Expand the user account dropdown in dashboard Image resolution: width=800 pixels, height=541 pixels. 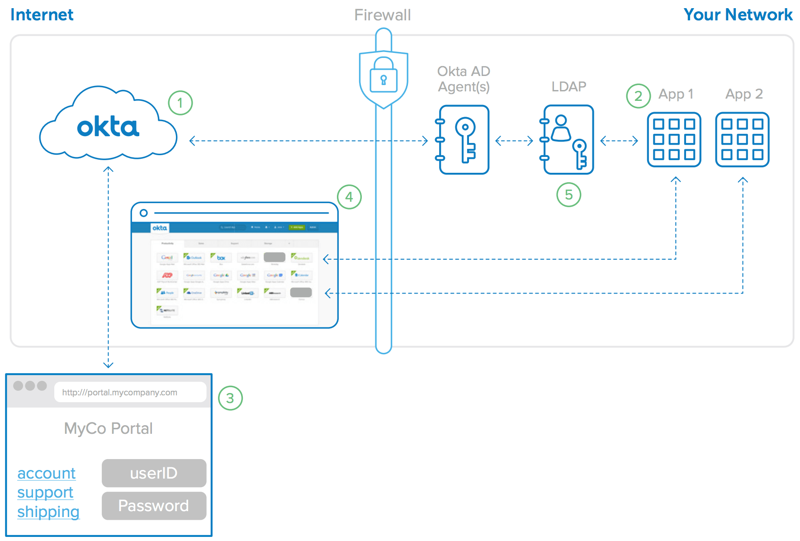pyautogui.click(x=279, y=227)
